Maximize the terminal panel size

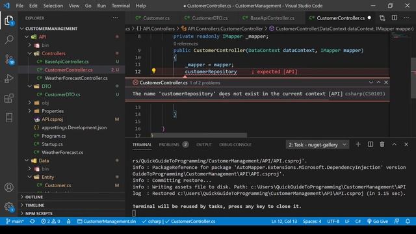(395, 144)
